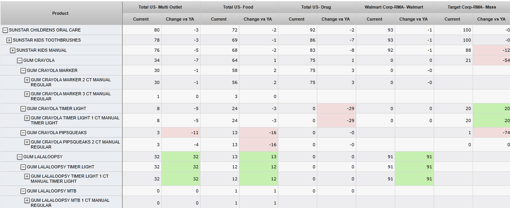
Task: Collapse the GUM CRAYOLA group
Action: point(19,60)
